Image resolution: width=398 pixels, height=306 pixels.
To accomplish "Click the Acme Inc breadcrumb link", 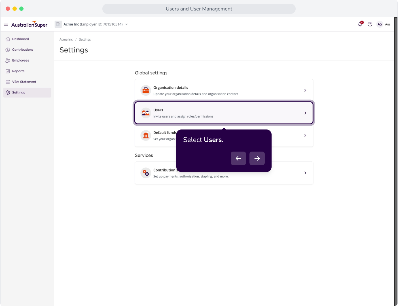I will pyautogui.click(x=66, y=40).
